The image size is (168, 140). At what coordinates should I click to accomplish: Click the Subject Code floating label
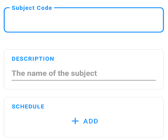32,8
